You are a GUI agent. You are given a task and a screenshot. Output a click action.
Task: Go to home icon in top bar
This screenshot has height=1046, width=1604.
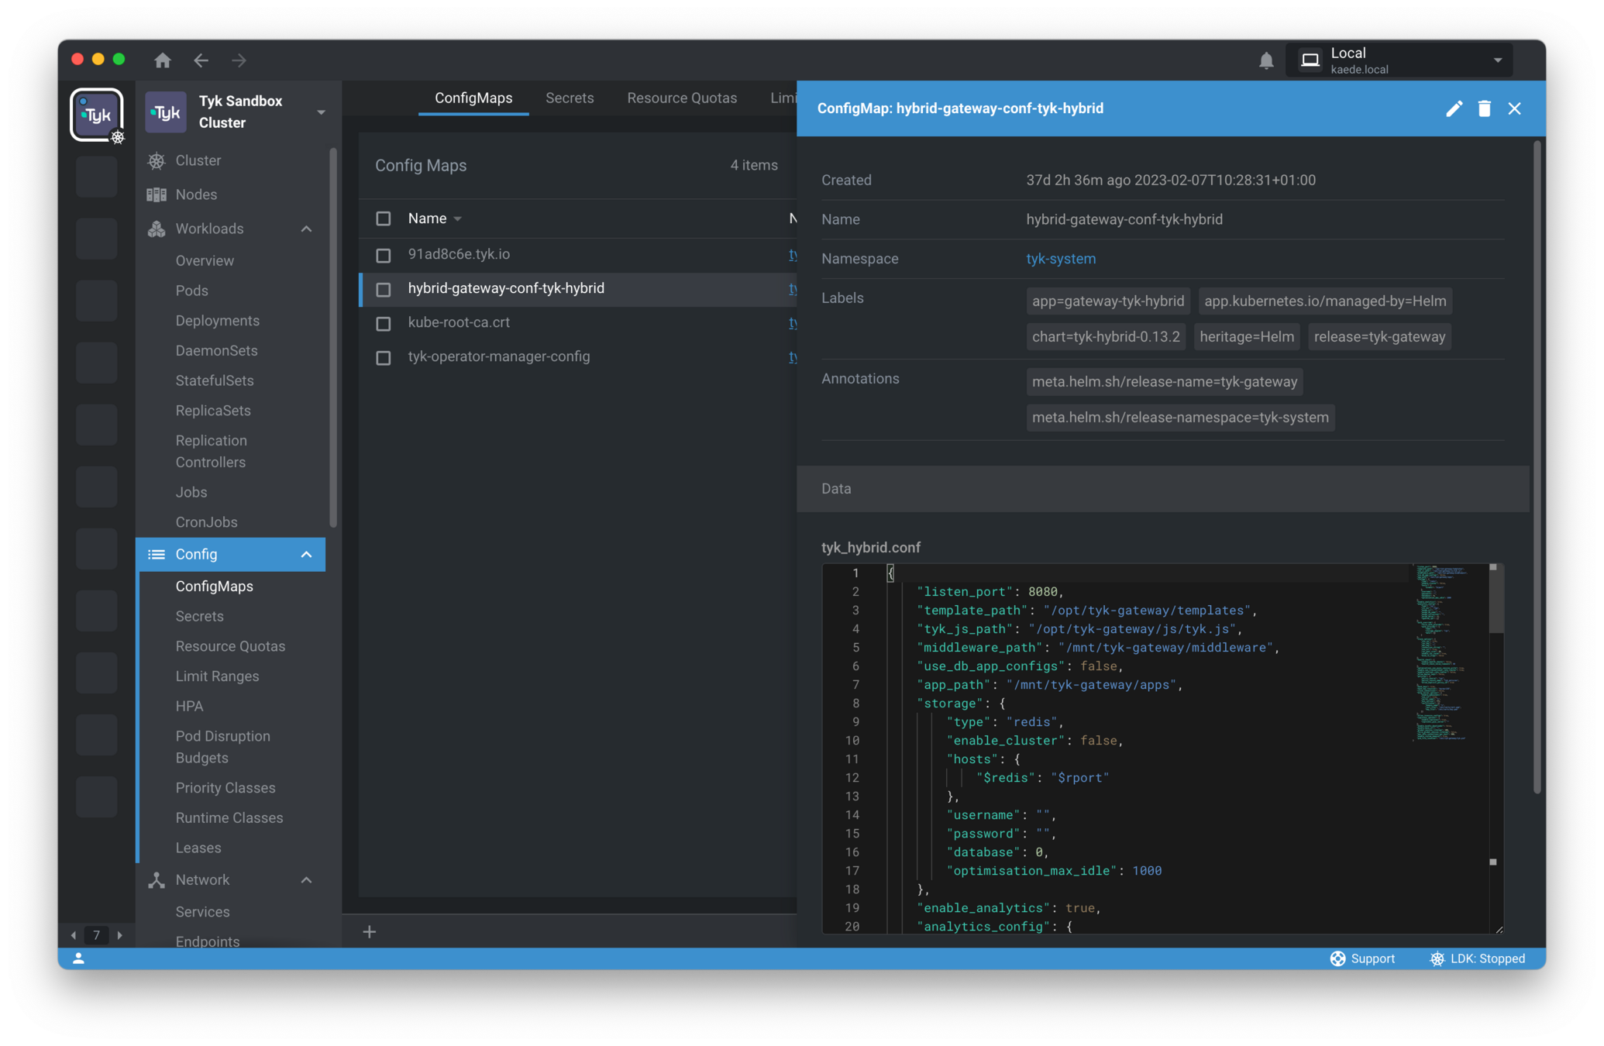(x=163, y=60)
